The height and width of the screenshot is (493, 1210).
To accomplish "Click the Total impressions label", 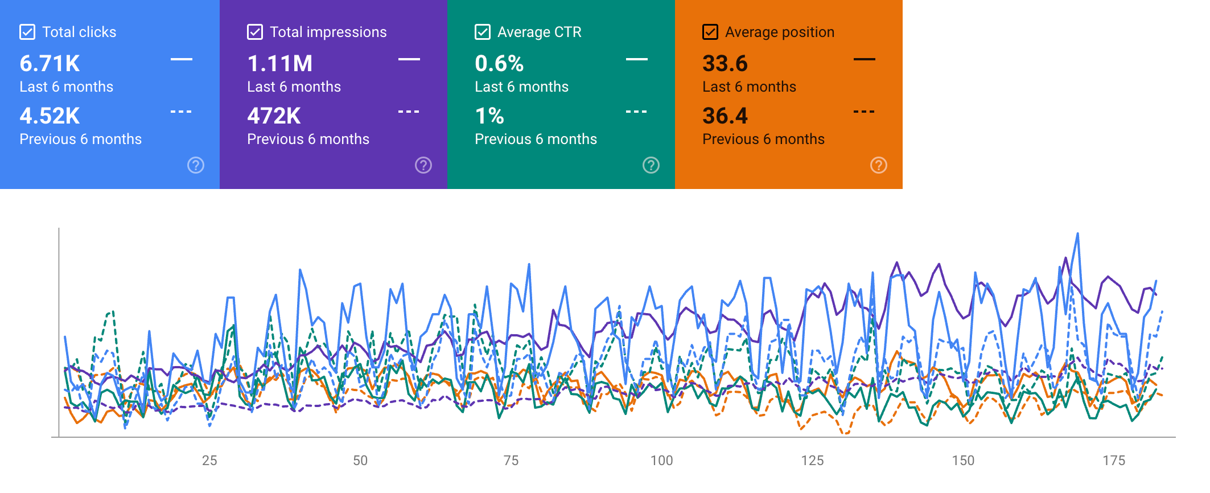I will tap(328, 32).
